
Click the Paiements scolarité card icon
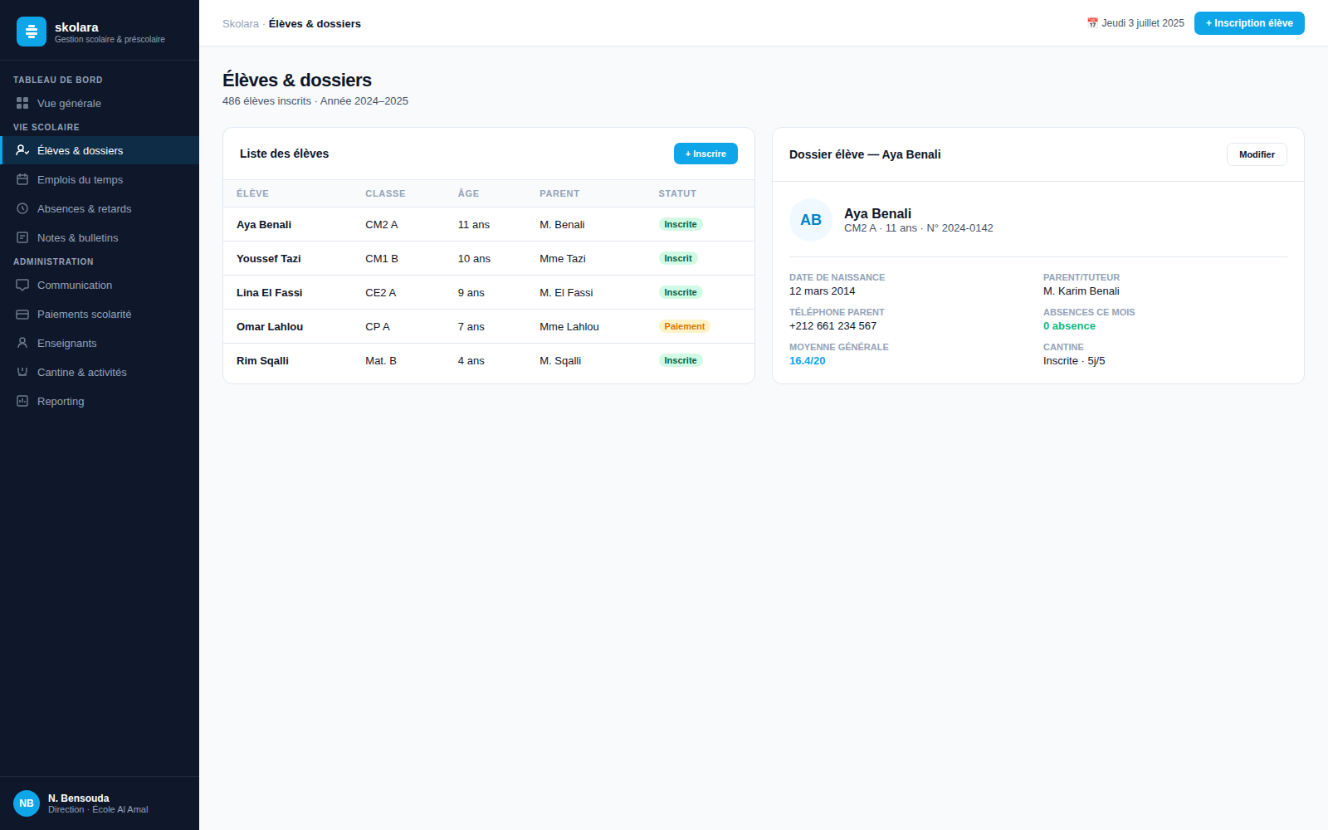pyautogui.click(x=22, y=314)
